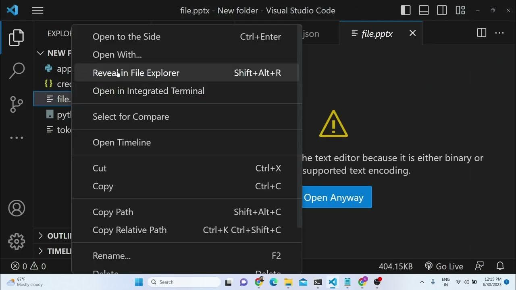Select Reveal in File Explorer
The image size is (516, 290).
pos(136,73)
